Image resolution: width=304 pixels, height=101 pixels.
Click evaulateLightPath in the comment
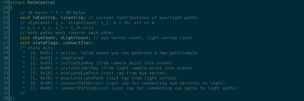point(82,78)
